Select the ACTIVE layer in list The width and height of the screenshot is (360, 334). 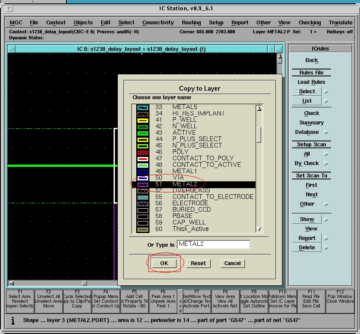(x=184, y=133)
